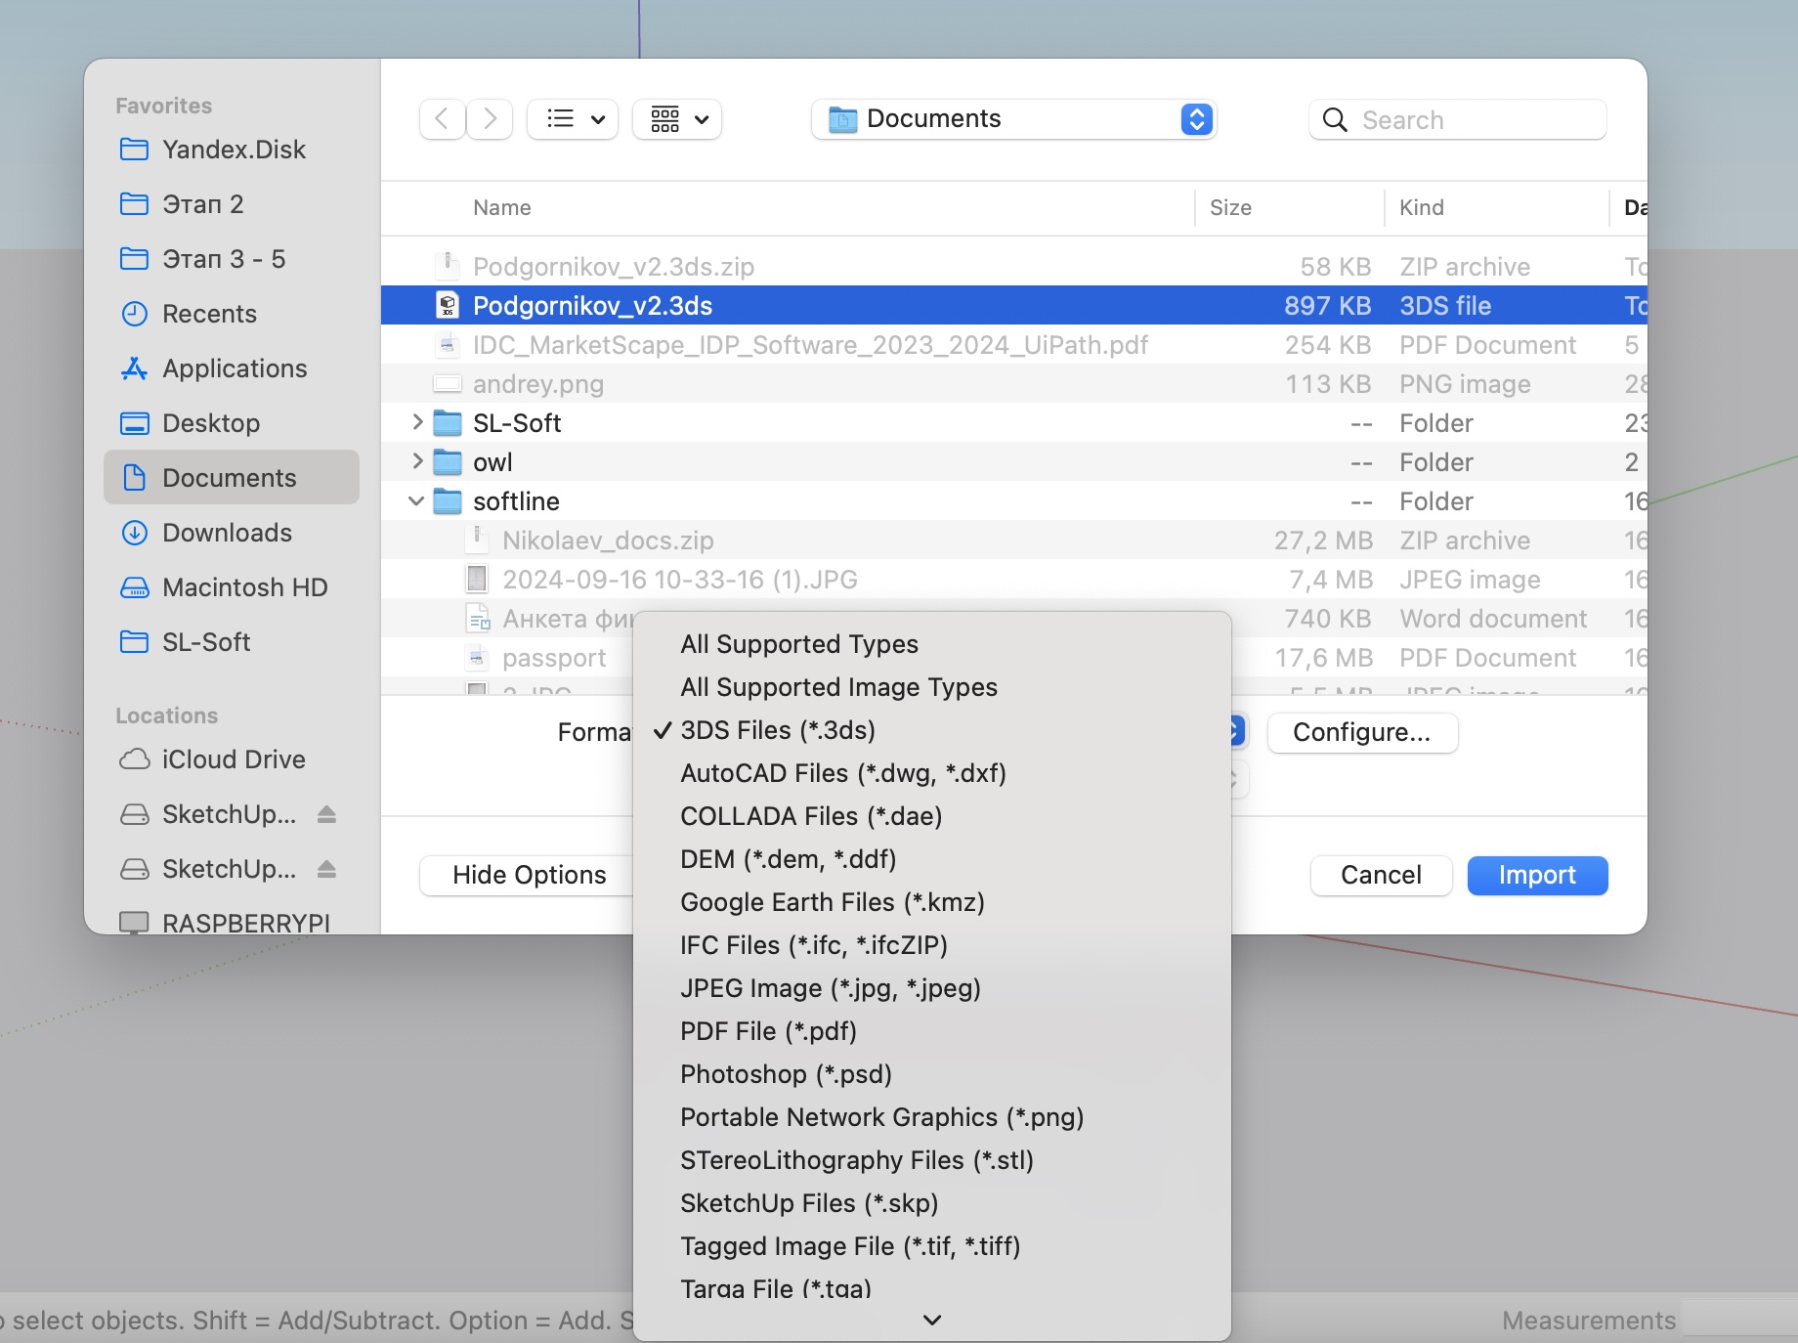The width and height of the screenshot is (1798, 1343).
Task: Click the back navigation arrow
Action: 442,119
